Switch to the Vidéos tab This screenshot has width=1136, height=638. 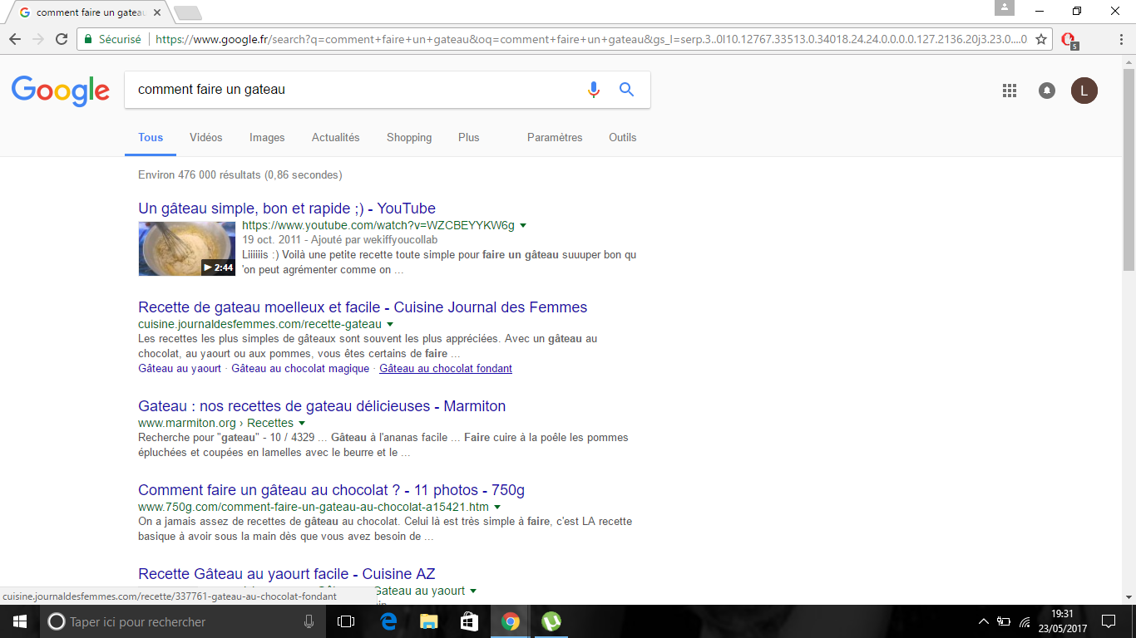click(x=206, y=138)
